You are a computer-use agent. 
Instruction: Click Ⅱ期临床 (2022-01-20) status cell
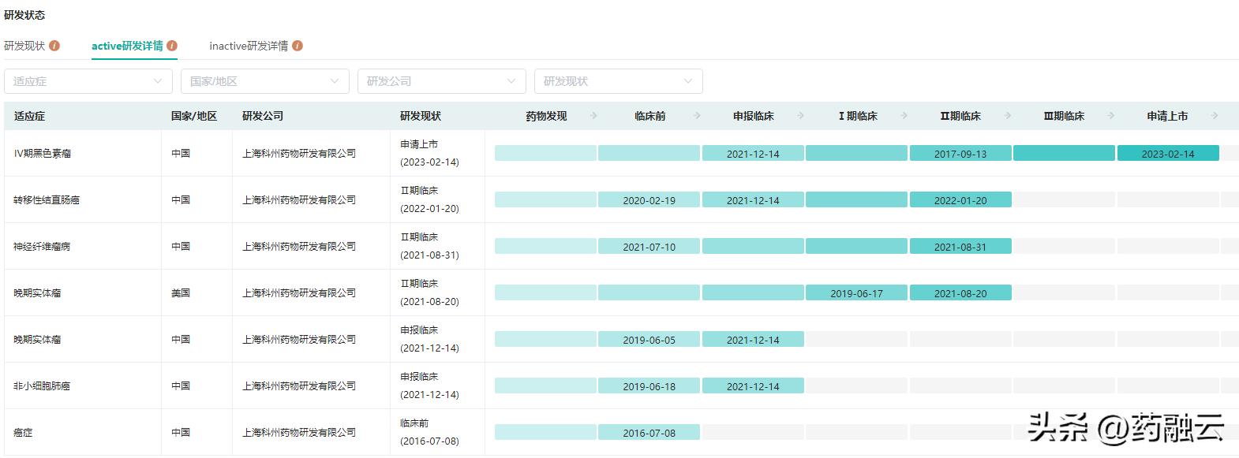429,199
